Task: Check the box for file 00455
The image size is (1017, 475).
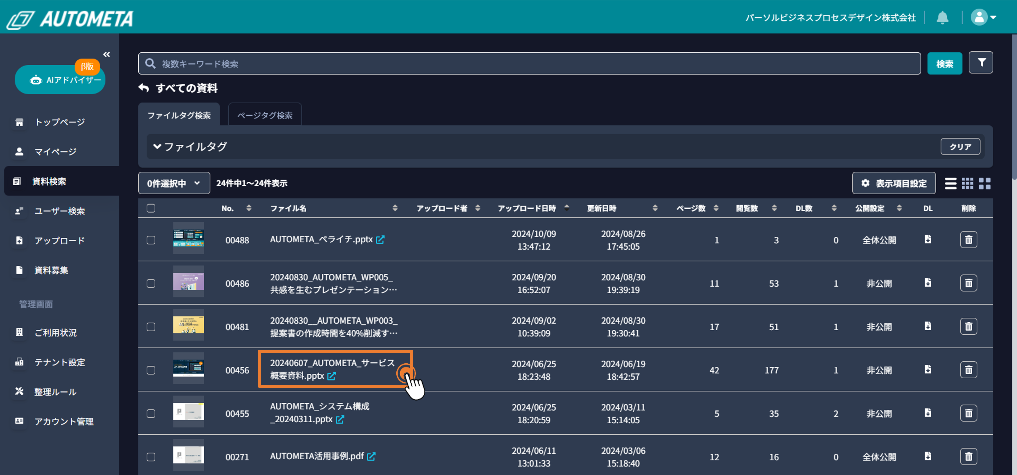Action: pyautogui.click(x=151, y=413)
